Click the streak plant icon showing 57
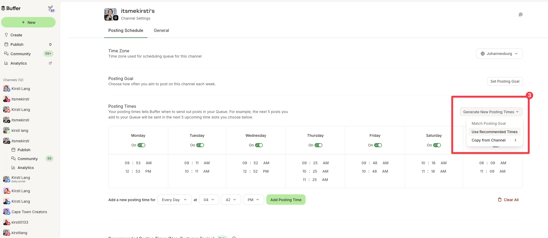Image resolution: width=548 pixels, height=238 pixels. click(51, 8)
